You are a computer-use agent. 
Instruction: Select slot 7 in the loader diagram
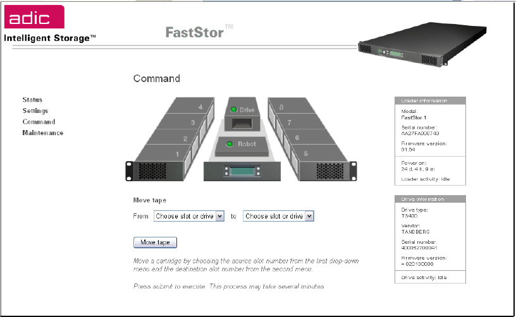click(x=298, y=122)
